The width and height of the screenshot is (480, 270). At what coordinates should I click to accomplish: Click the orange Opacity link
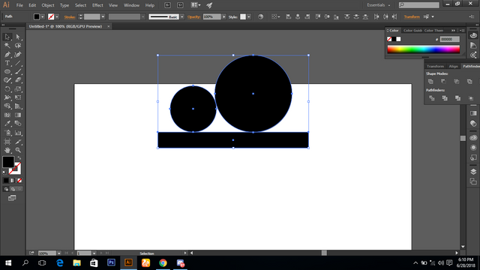[193, 17]
